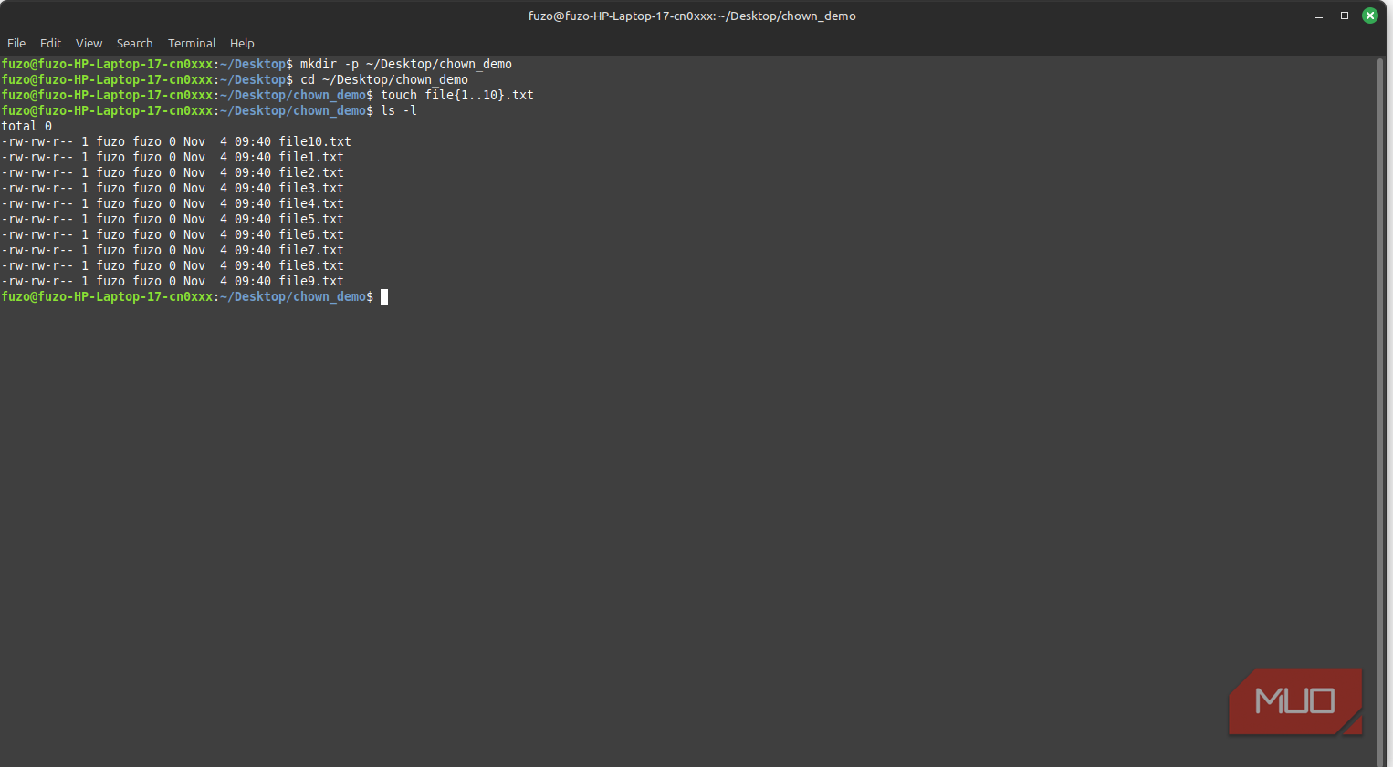Place cursor at the active command prompt
This screenshot has height=767, width=1393.
pos(384,297)
